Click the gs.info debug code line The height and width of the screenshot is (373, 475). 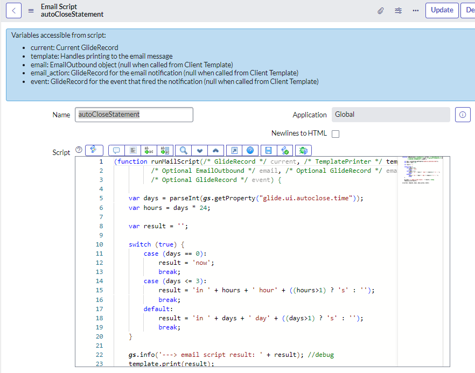[231, 355]
